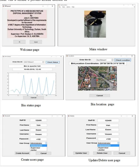Click Cancel in the Delete window
This screenshot has width=140, height=168.
pos(122,153)
